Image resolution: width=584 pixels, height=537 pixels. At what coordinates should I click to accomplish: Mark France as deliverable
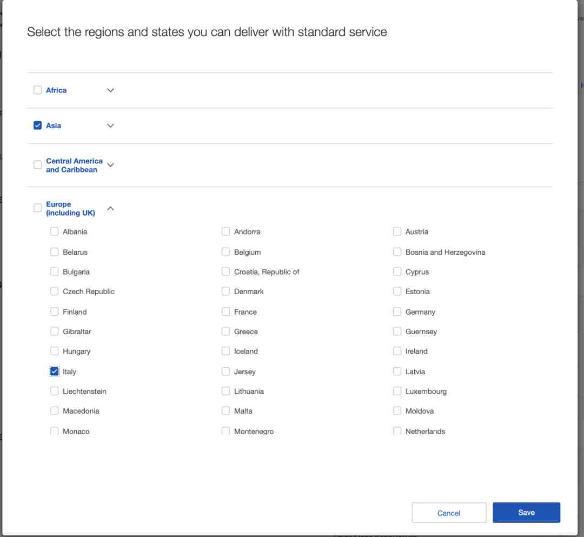click(225, 311)
